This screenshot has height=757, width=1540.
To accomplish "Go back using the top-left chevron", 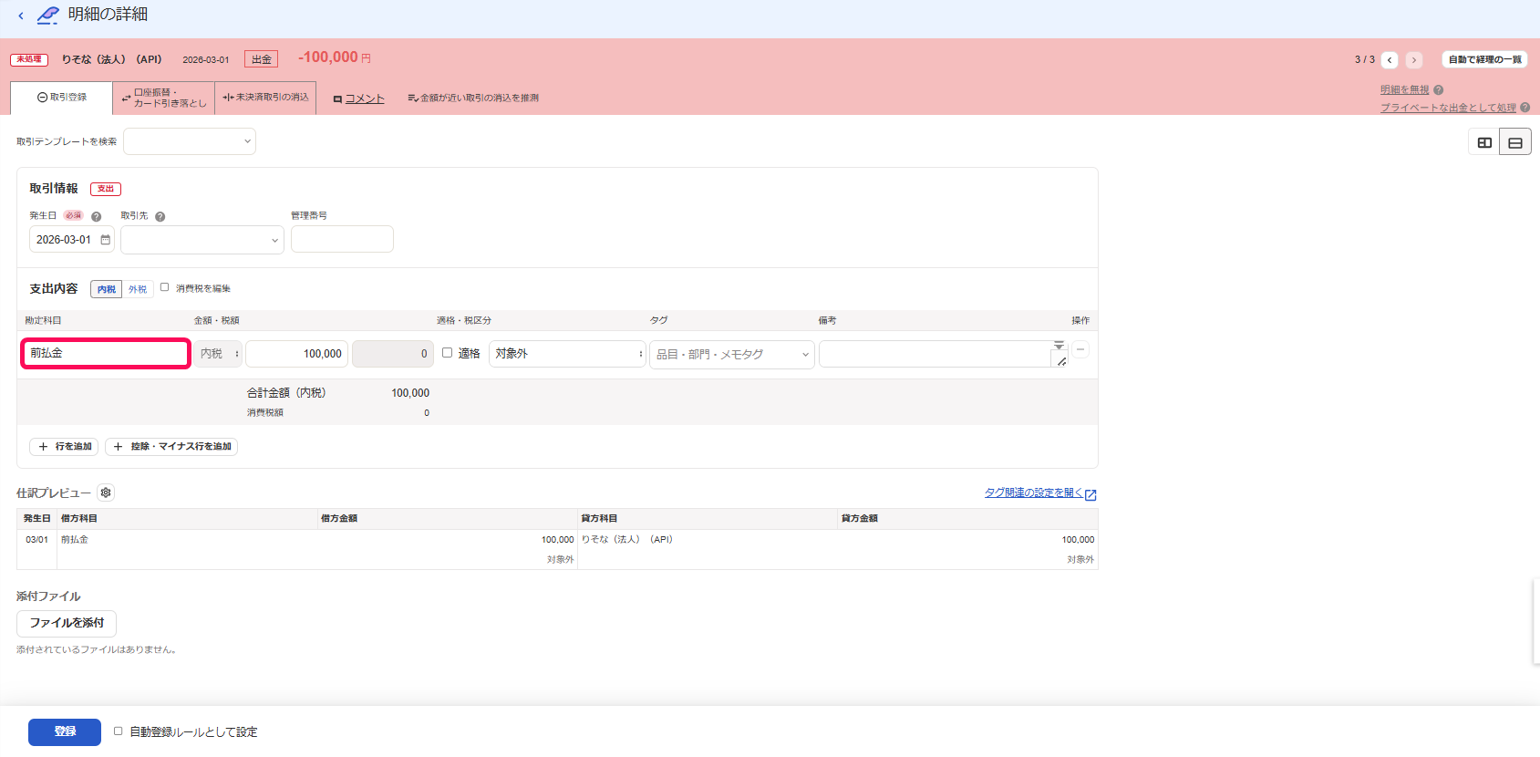I will point(21,16).
